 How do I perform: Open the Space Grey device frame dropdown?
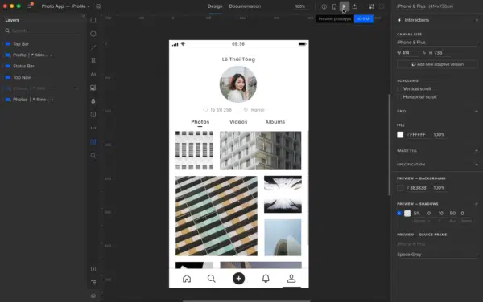(437, 255)
